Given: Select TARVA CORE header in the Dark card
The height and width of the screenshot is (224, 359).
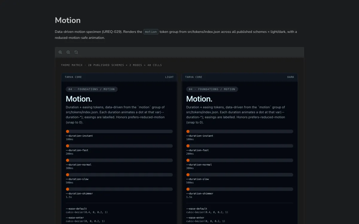Looking at the screenshot, I should 194,77.
